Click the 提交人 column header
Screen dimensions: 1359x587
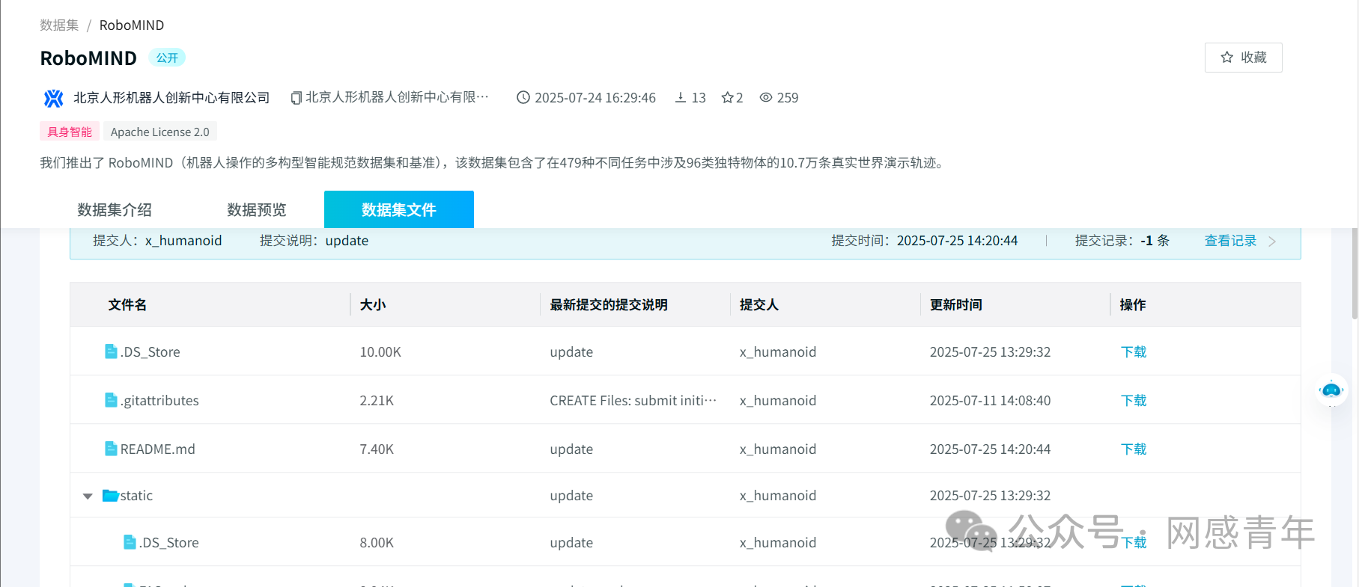(x=759, y=304)
